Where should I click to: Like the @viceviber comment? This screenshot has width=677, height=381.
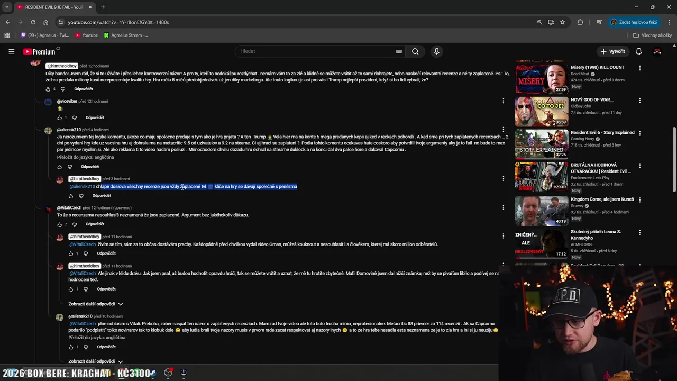point(59,117)
